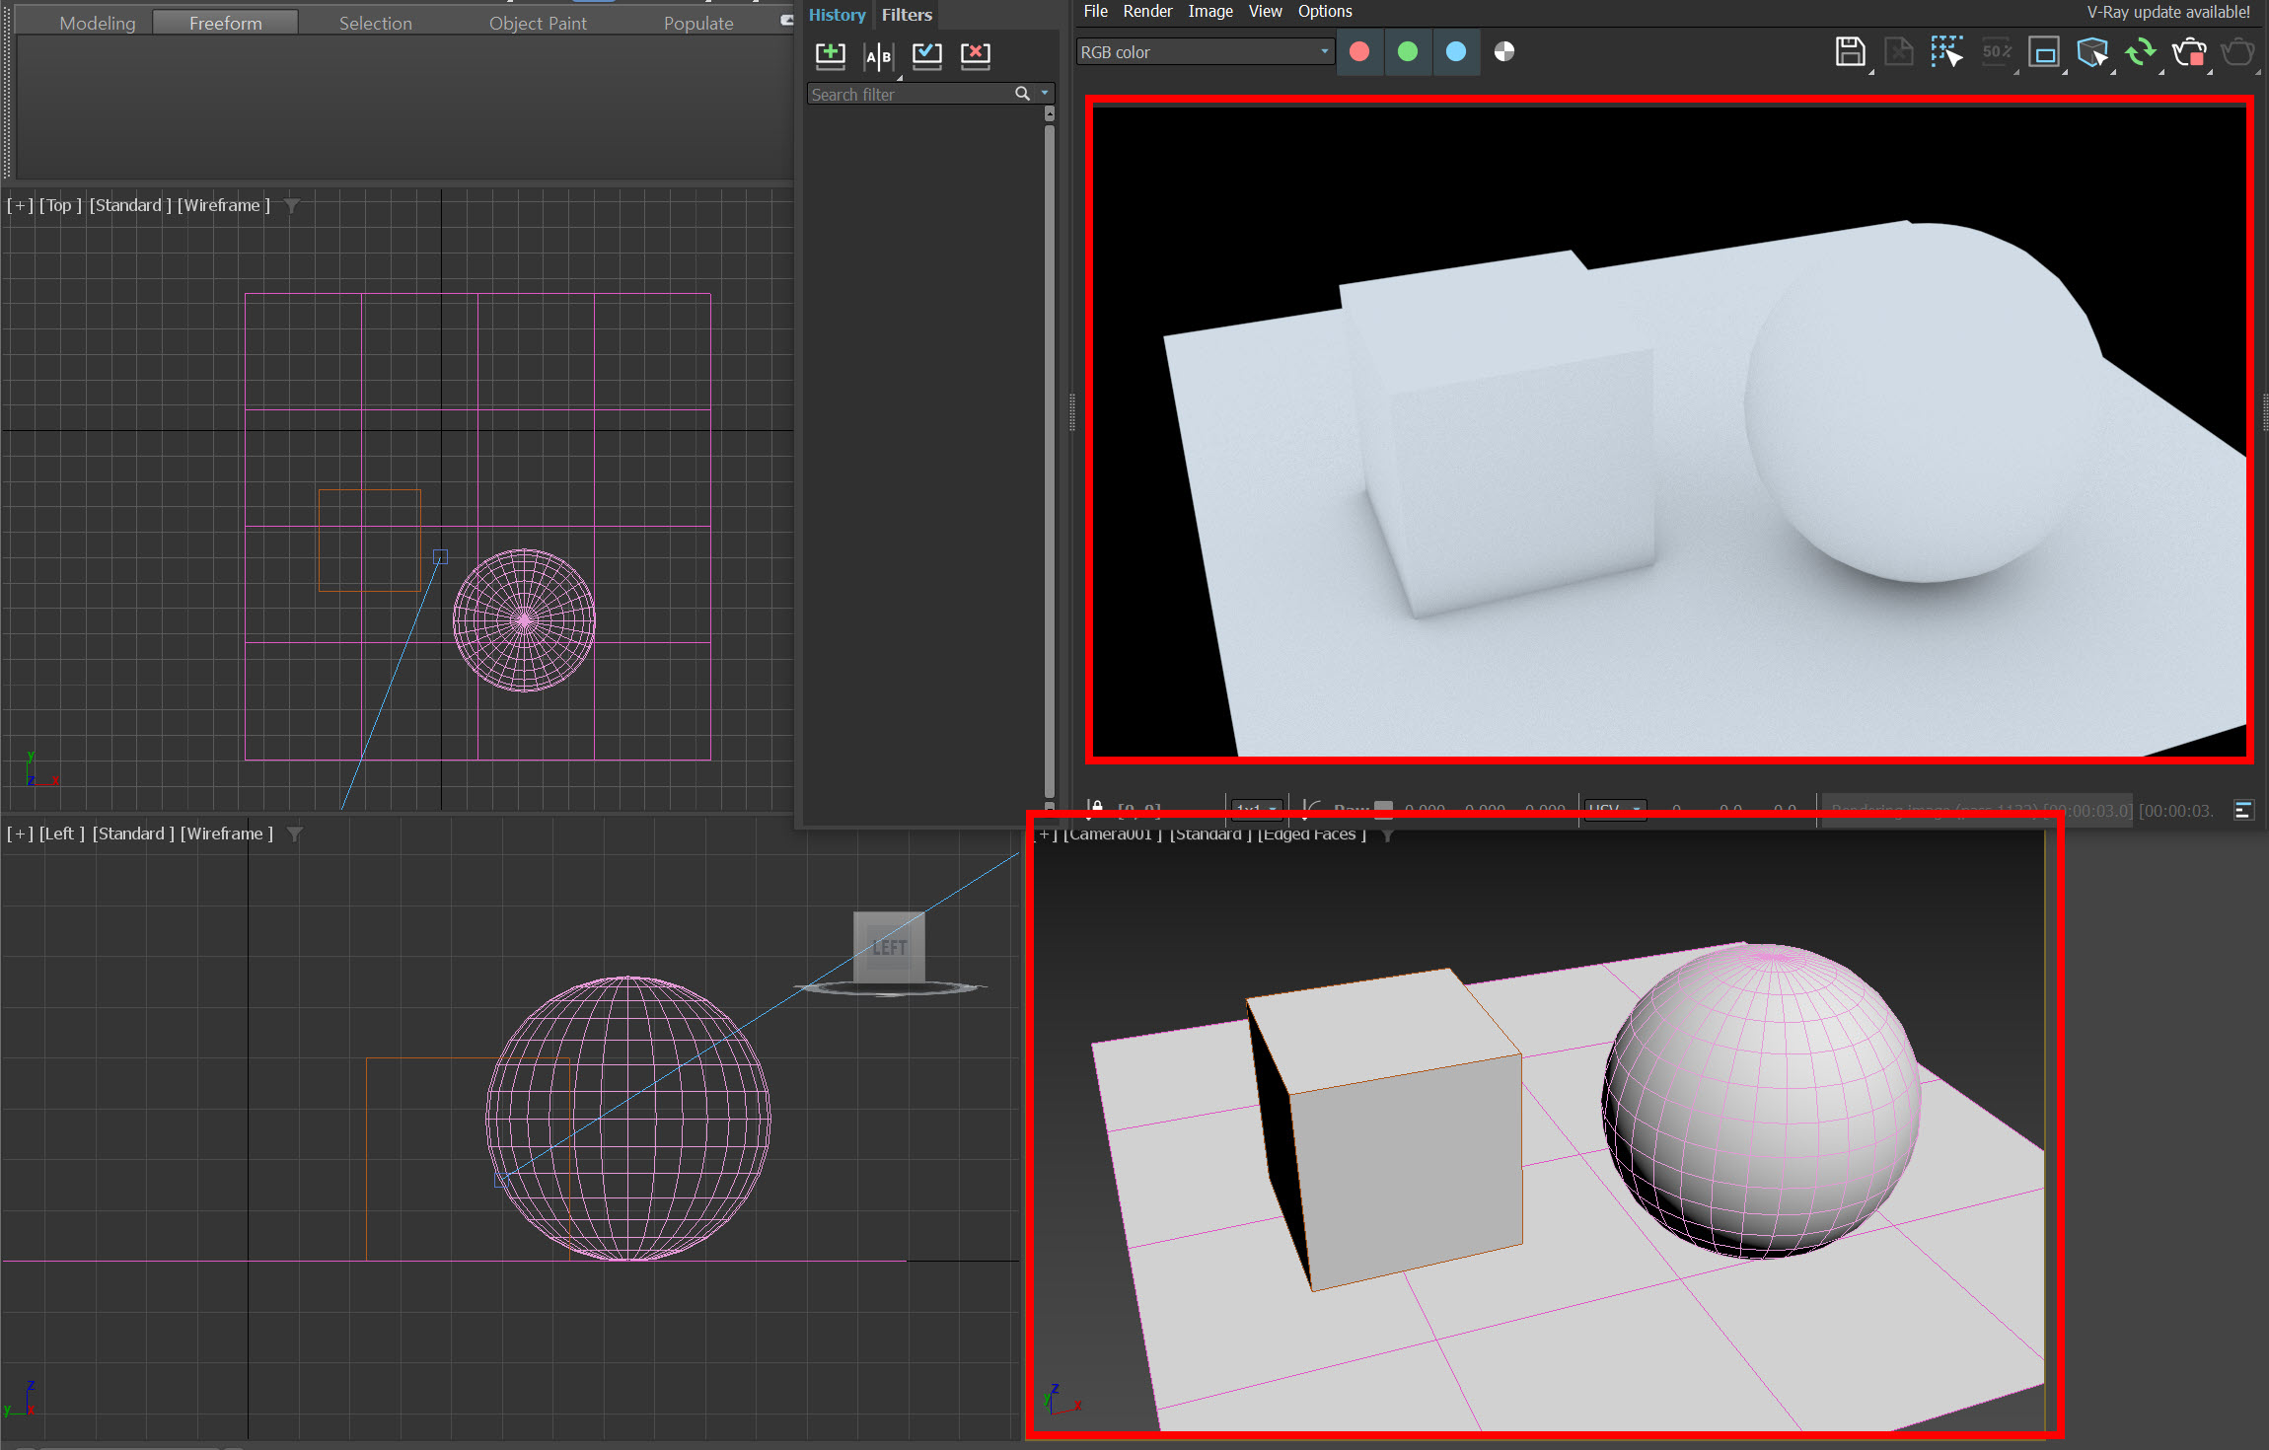Open the RGB color channel dropdown
The width and height of the screenshot is (2269, 1450).
1205,52
